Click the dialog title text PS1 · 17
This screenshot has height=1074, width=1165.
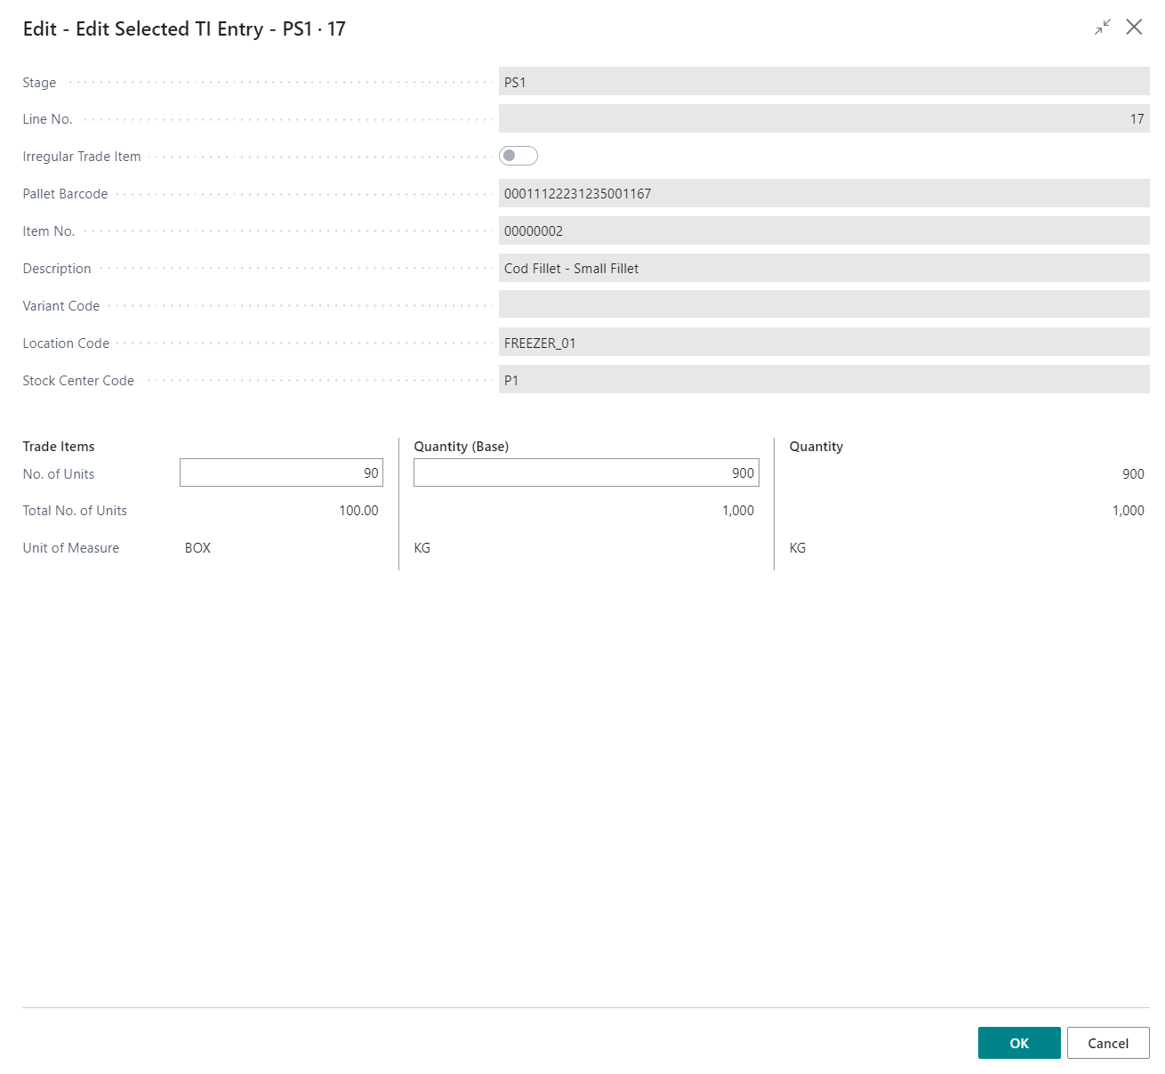tap(314, 29)
